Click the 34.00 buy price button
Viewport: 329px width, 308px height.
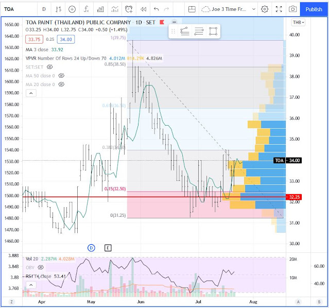coord(66,39)
